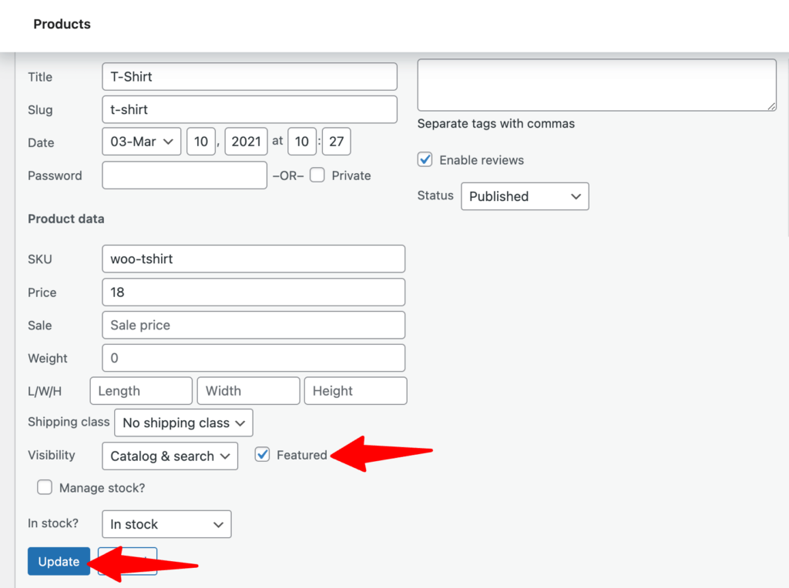Uncheck the Enable reviews checkbox

(x=425, y=159)
